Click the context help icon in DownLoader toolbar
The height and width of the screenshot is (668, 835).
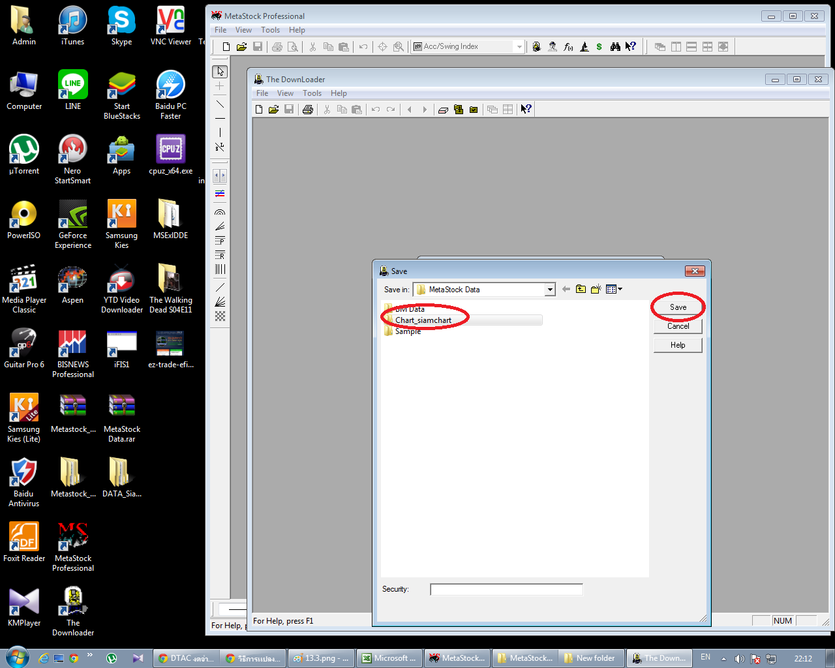click(x=526, y=110)
